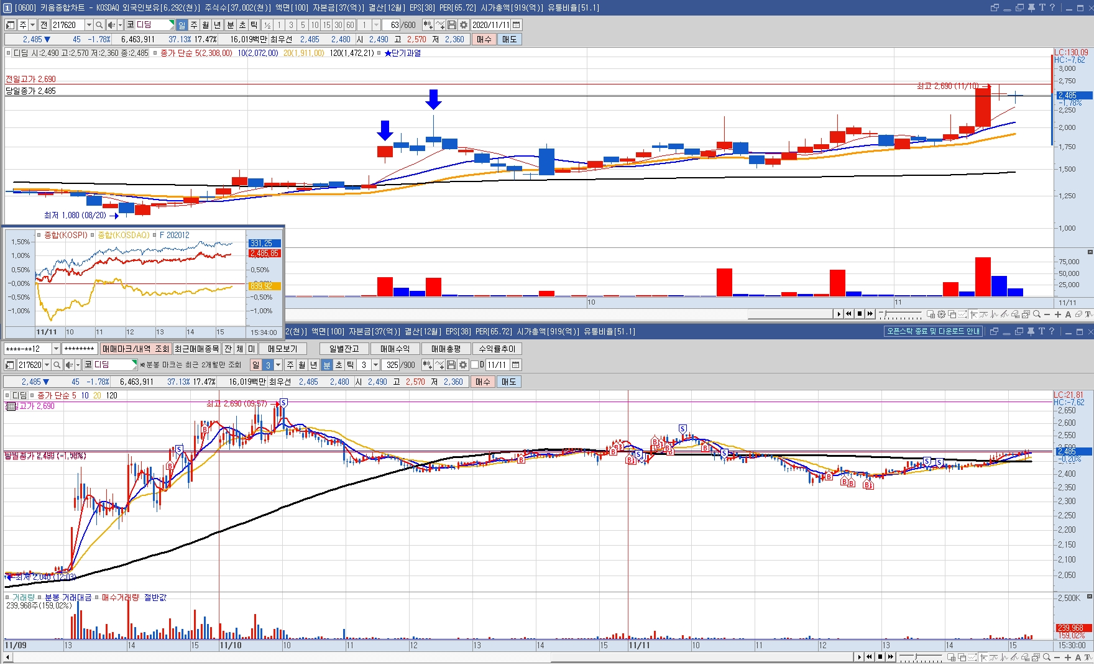Open account number ****-**12 dropdown
Image resolution: width=1094 pixels, height=665 pixels.
pos(56,349)
